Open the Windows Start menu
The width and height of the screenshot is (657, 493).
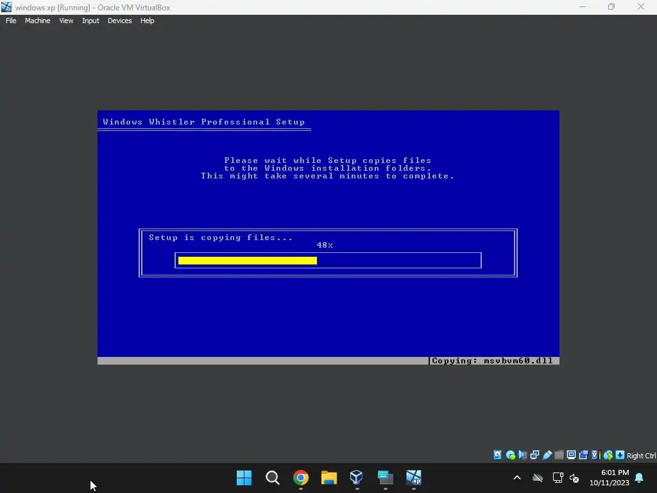pyautogui.click(x=244, y=478)
